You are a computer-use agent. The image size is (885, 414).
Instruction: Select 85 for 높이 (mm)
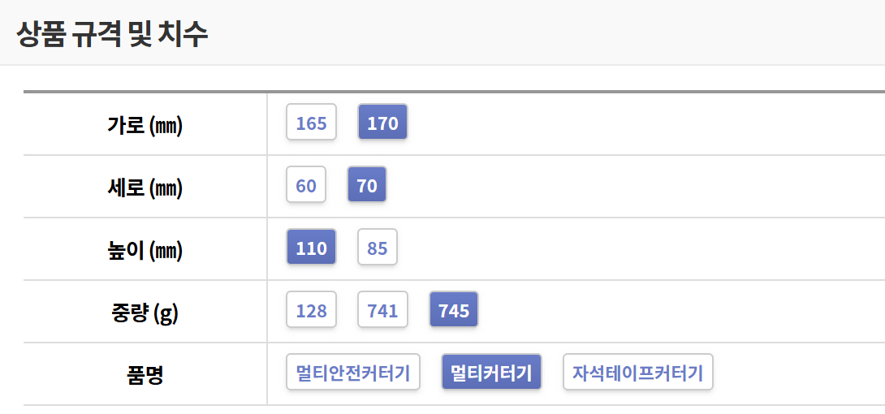pyautogui.click(x=378, y=248)
